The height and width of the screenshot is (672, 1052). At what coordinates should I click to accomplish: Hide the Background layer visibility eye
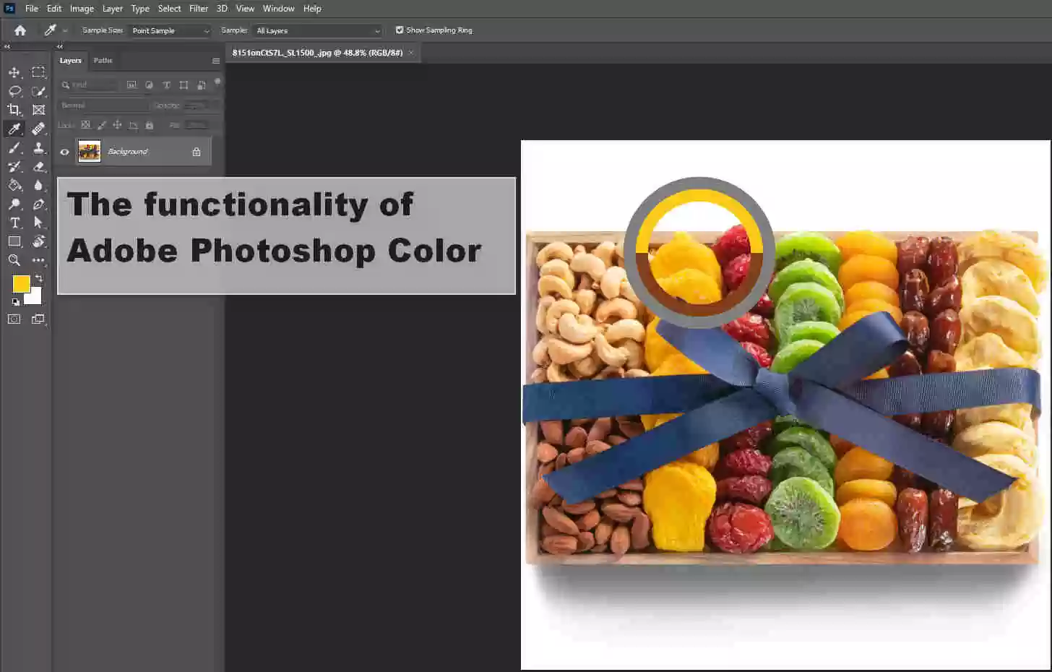click(x=65, y=152)
